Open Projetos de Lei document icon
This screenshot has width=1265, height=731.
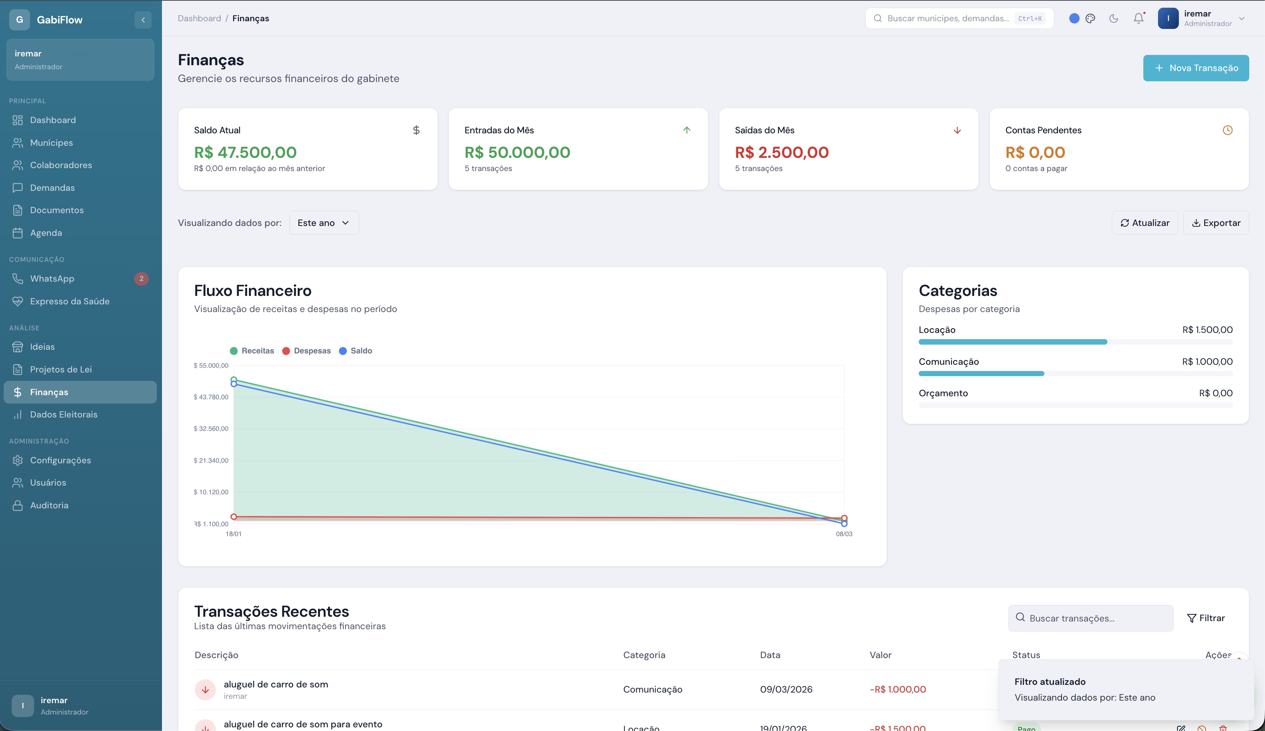coord(18,369)
